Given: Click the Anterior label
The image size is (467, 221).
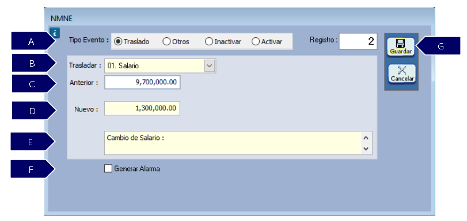Looking at the screenshot, I should point(84,82).
